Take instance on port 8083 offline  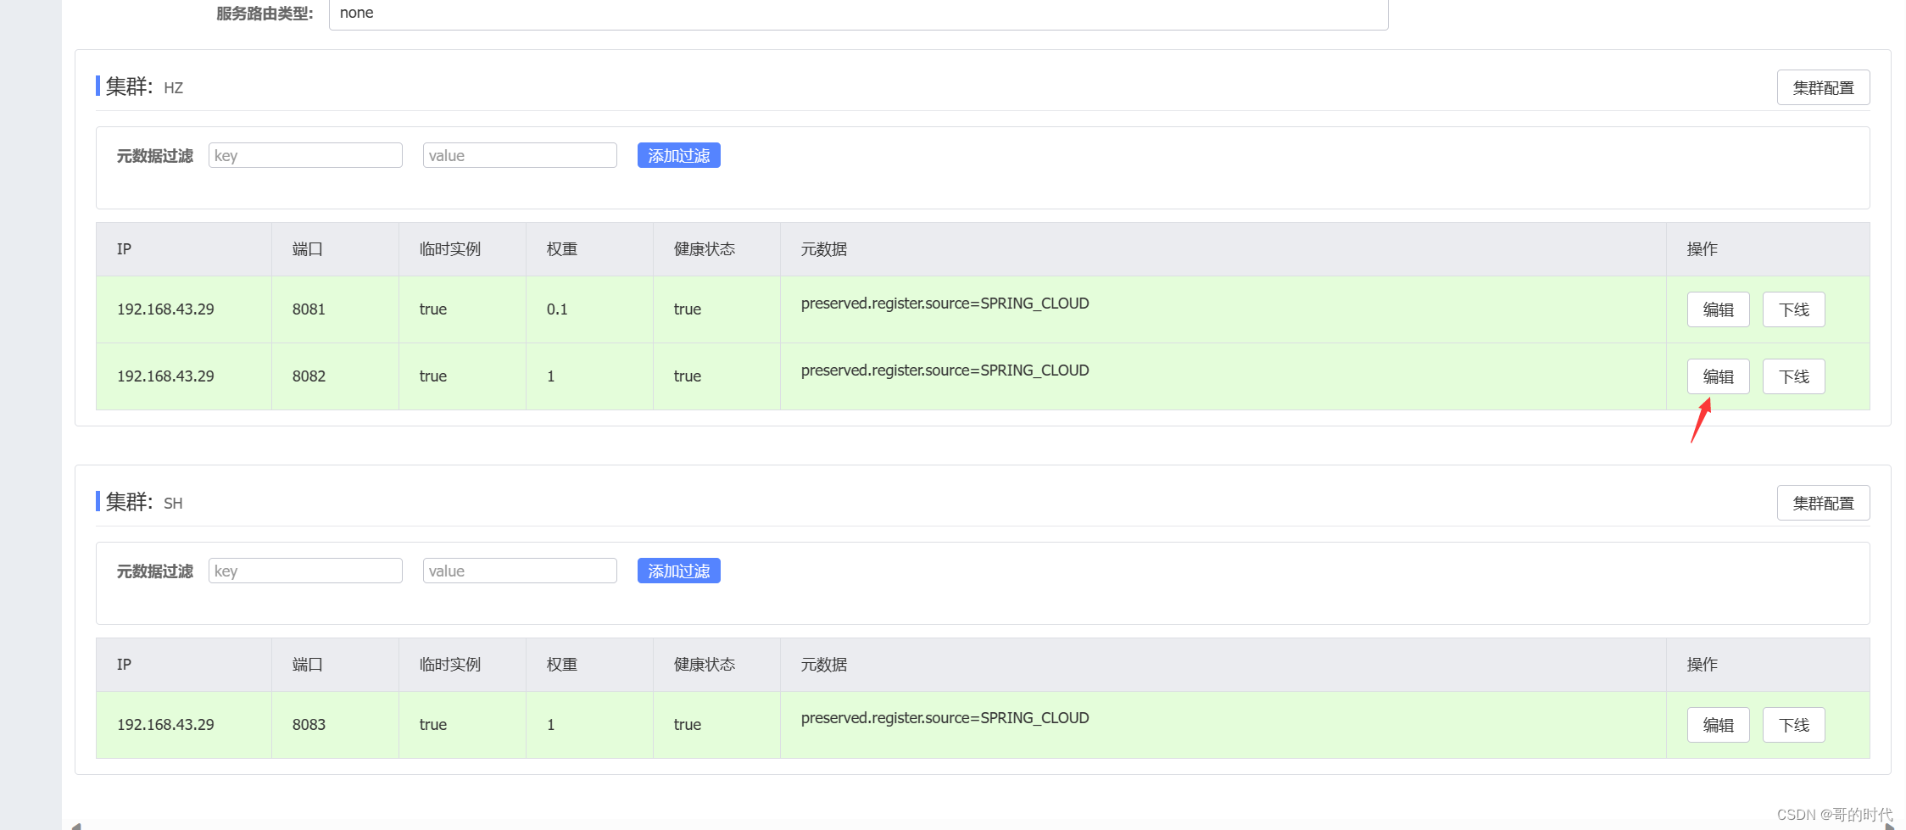pyautogui.click(x=1793, y=726)
